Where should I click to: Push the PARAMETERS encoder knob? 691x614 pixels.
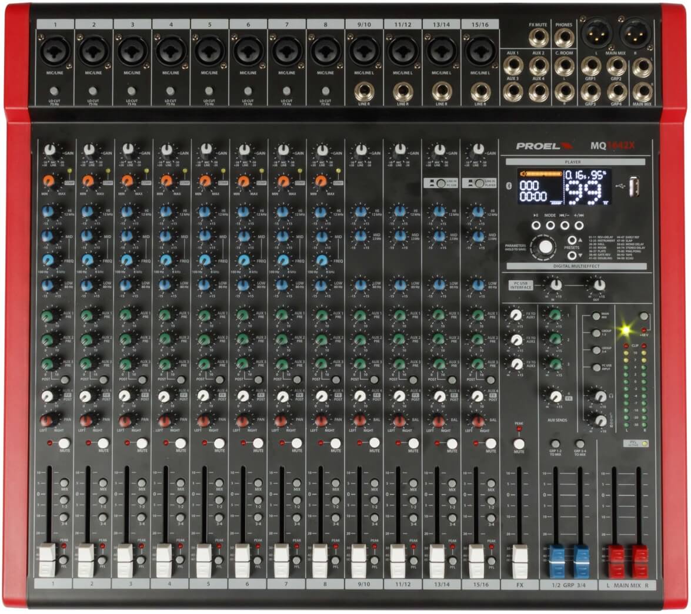coord(546,247)
